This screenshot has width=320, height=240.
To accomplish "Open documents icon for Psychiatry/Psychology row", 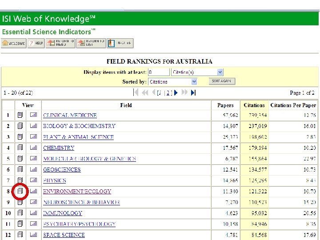I will 20,224.
